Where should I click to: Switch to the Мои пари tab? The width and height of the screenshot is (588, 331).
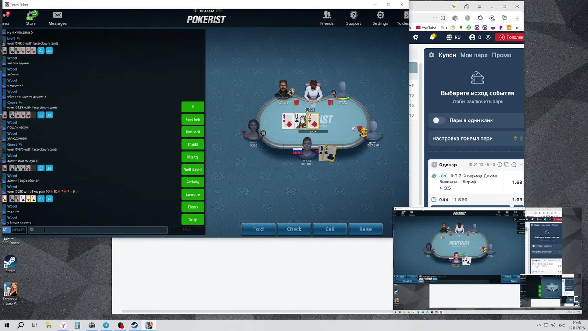tap(474, 55)
